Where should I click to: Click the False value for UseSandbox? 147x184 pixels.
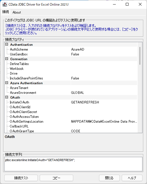point(75,54)
